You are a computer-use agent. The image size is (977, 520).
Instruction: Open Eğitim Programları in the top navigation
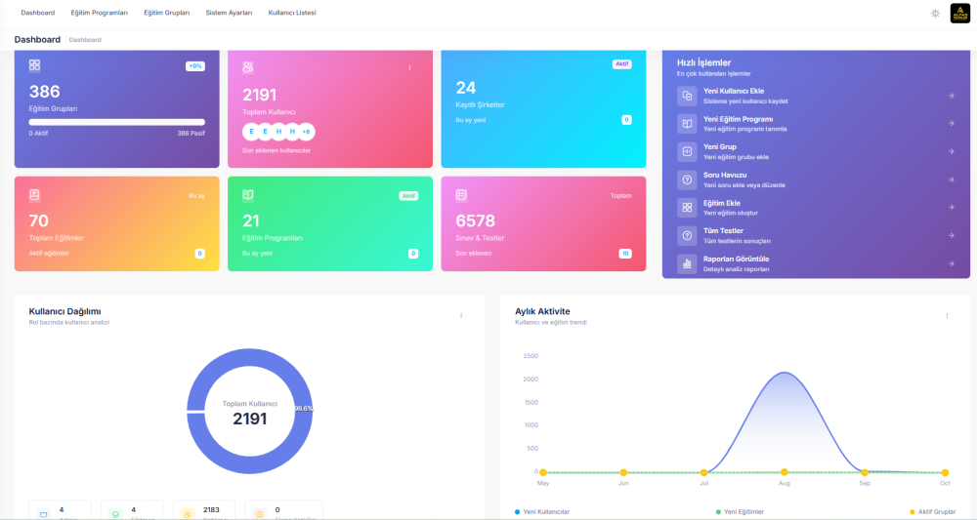tap(100, 13)
